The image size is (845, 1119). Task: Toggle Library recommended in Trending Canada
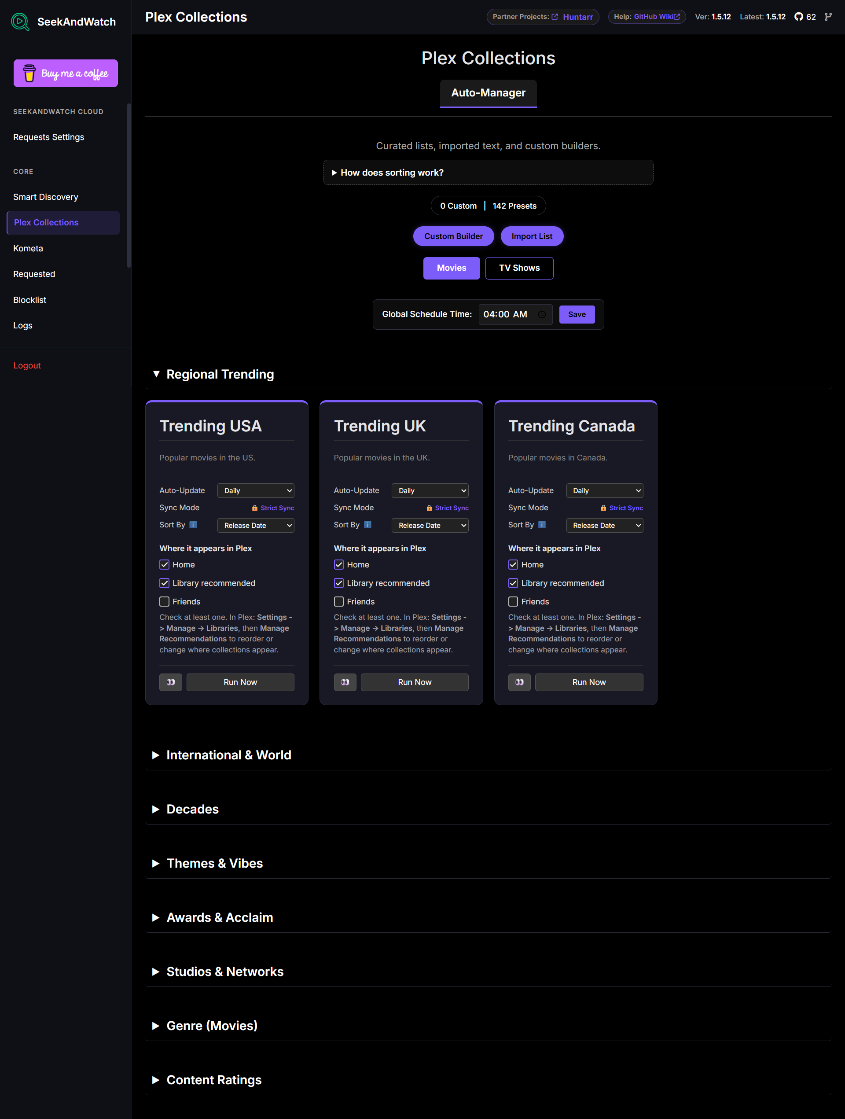(513, 583)
